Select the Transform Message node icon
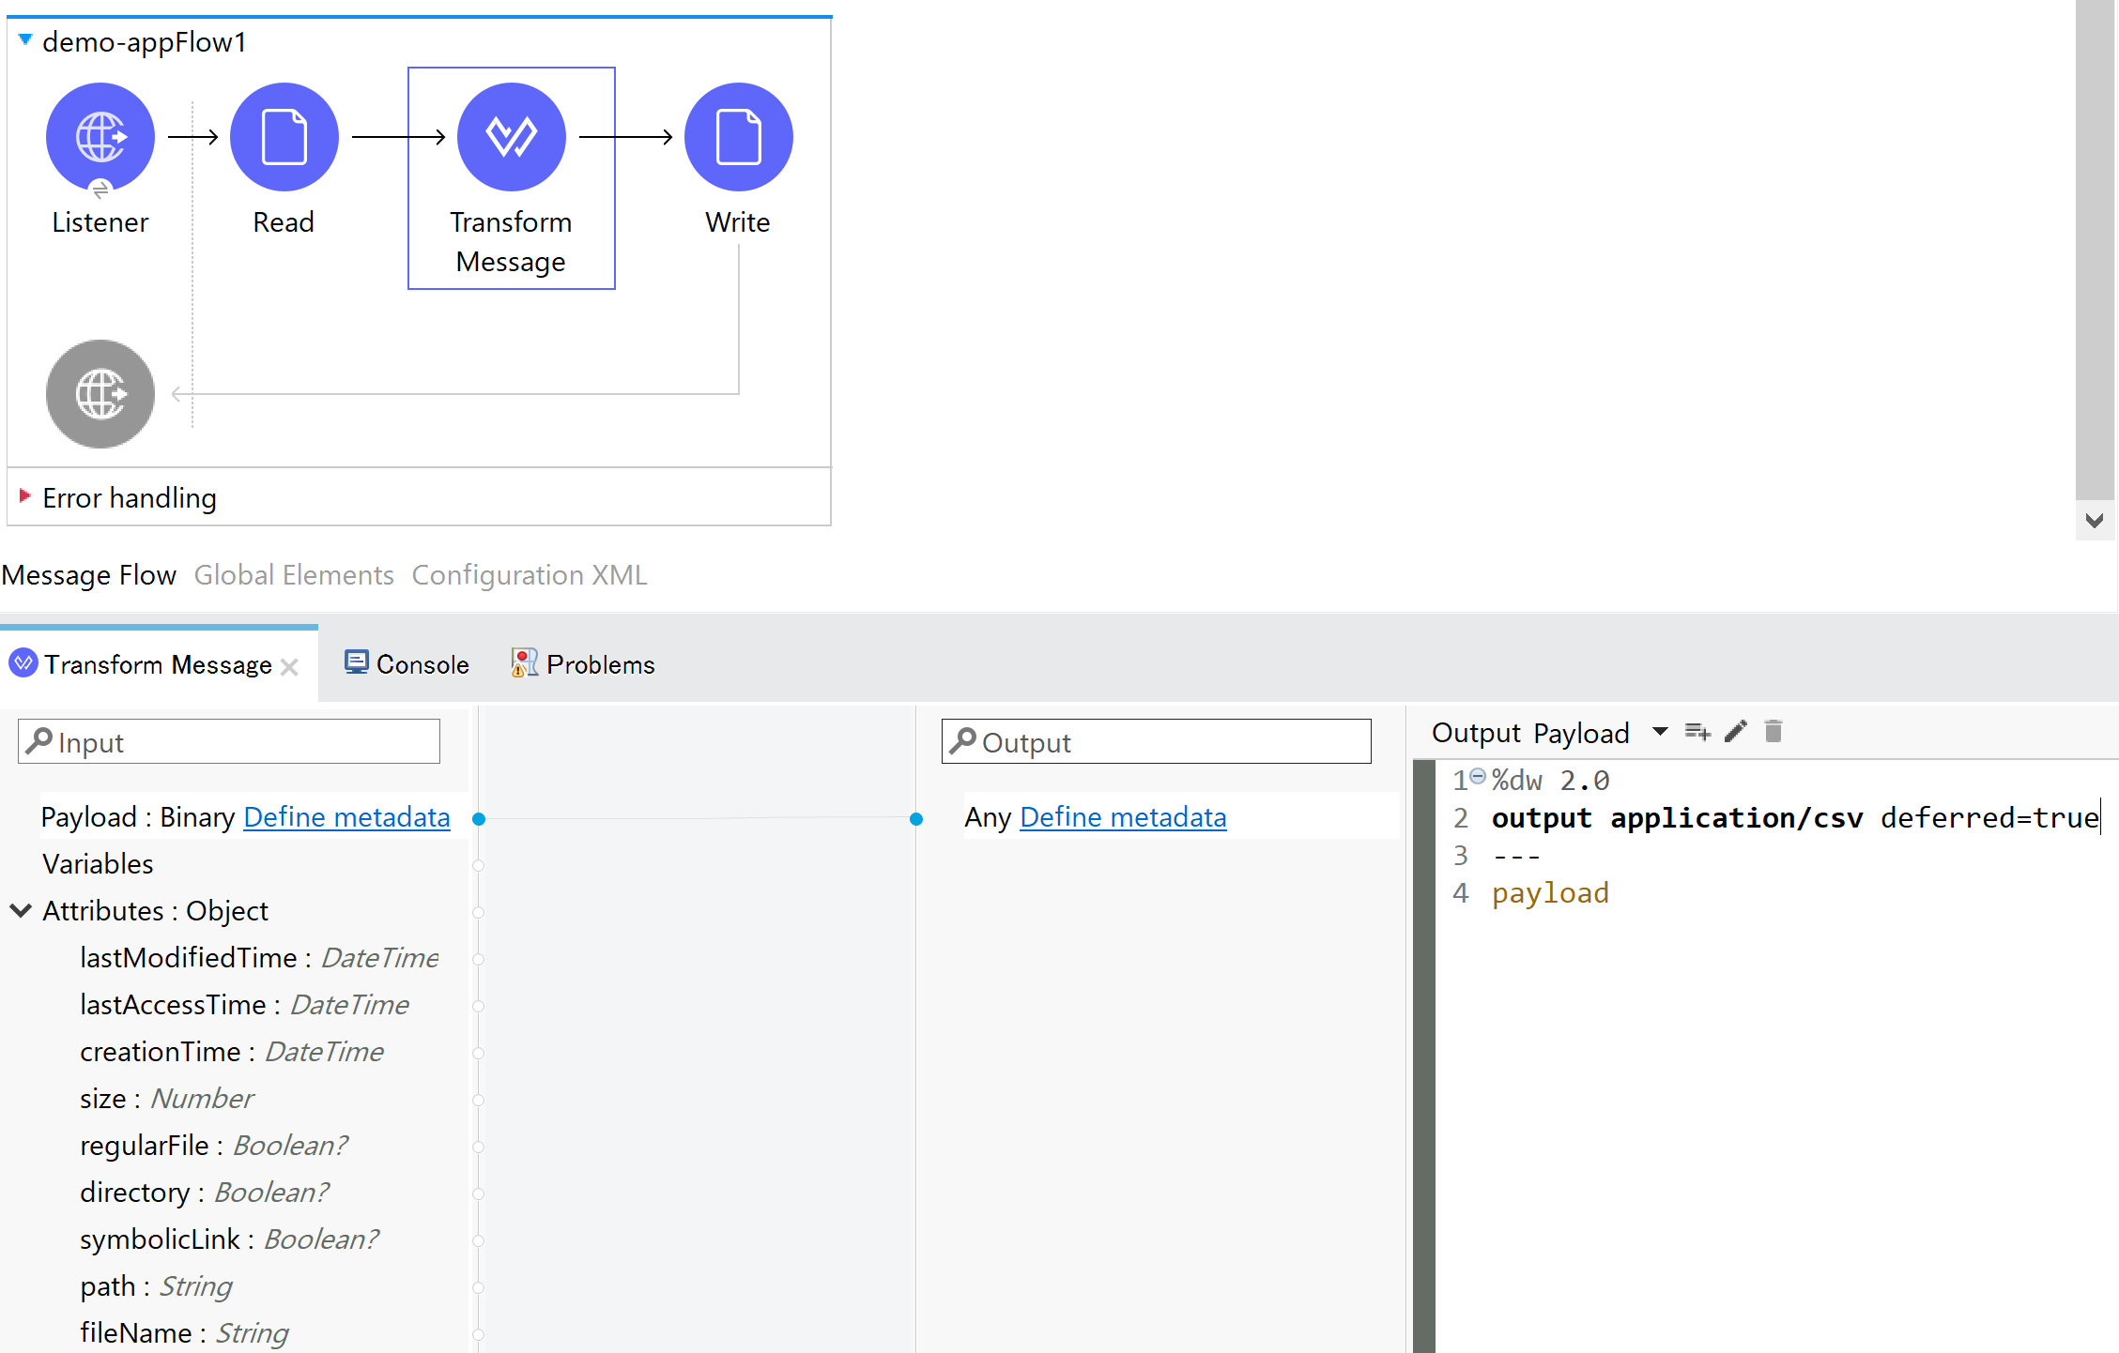2119x1353 pixels. [x=511, y=137]
